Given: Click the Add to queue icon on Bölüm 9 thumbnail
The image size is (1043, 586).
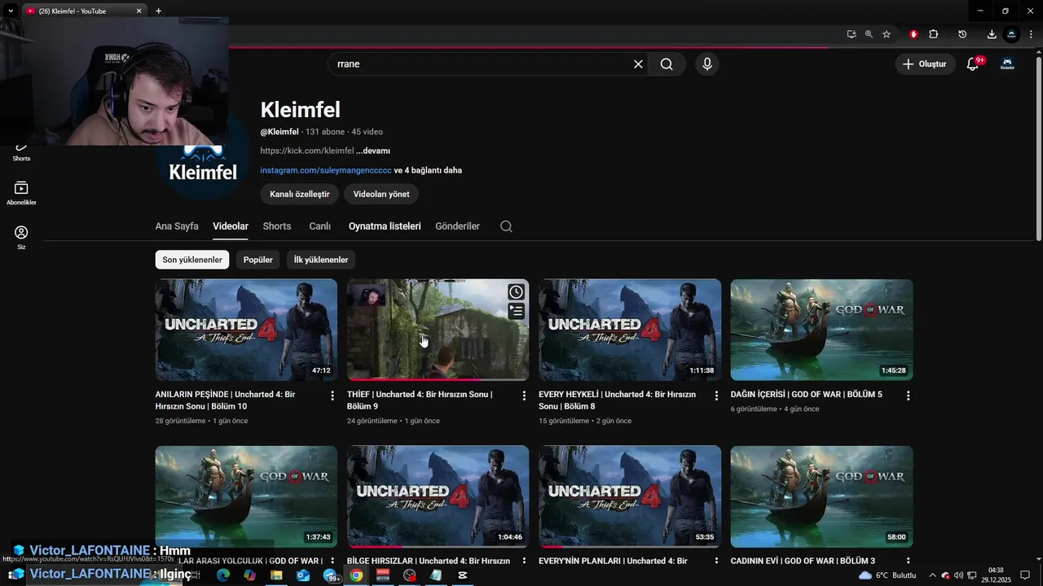Looking at the screenshot, I should [x=516, y=311].
